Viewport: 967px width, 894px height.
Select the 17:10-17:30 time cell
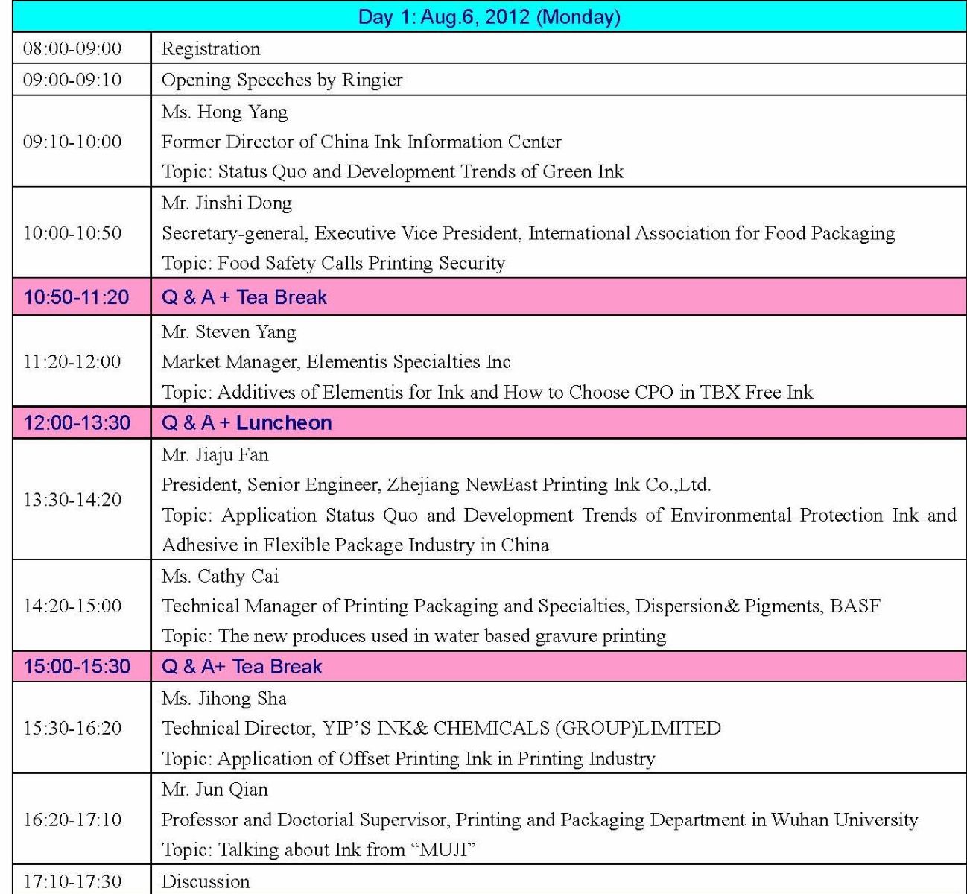point(82,880)
